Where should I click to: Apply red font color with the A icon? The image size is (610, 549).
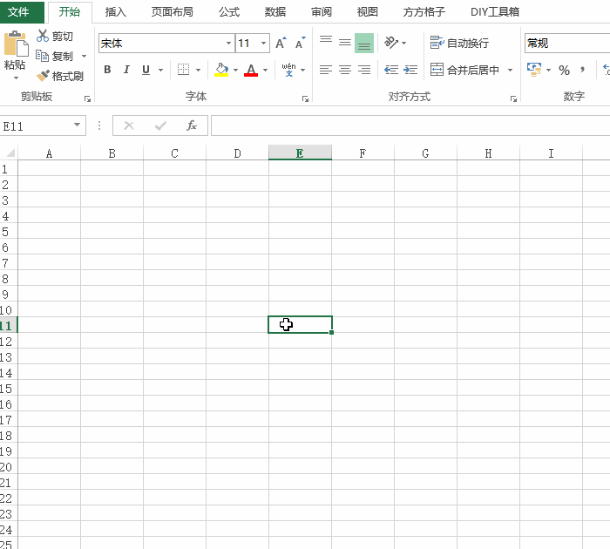251,70
